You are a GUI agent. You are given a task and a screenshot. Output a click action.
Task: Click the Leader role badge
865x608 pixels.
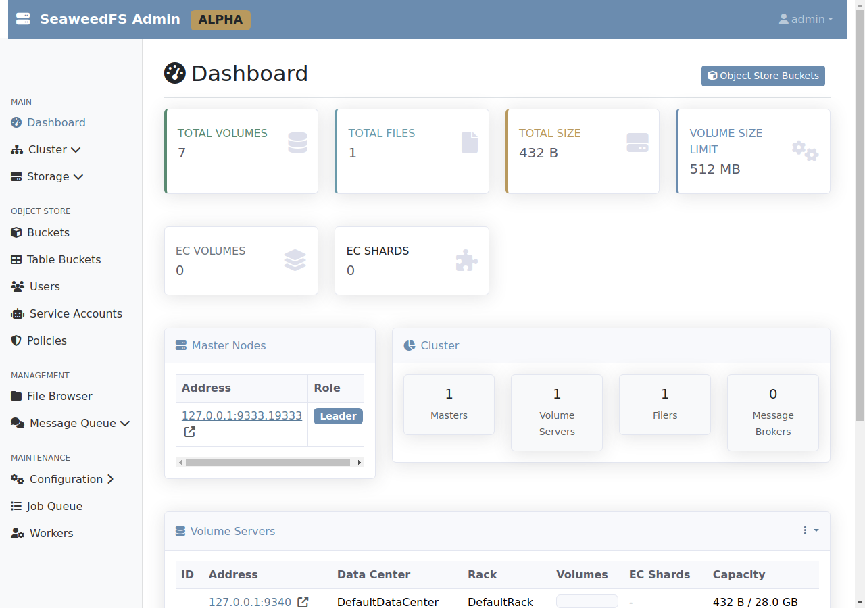pyautogui.click(x=338, y=416)
